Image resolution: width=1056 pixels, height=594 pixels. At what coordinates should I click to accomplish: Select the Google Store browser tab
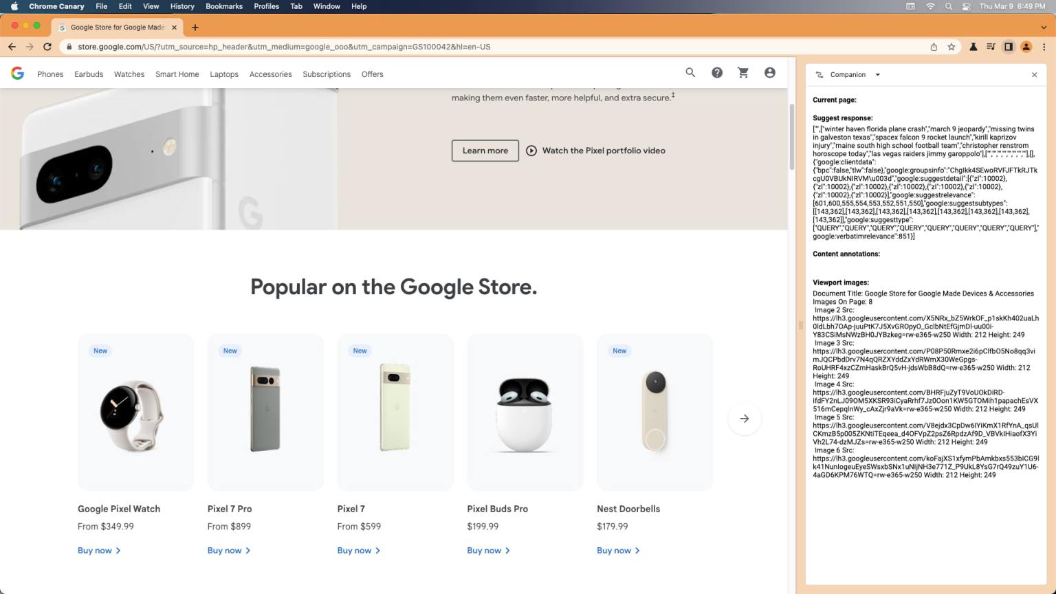point(117,27)
